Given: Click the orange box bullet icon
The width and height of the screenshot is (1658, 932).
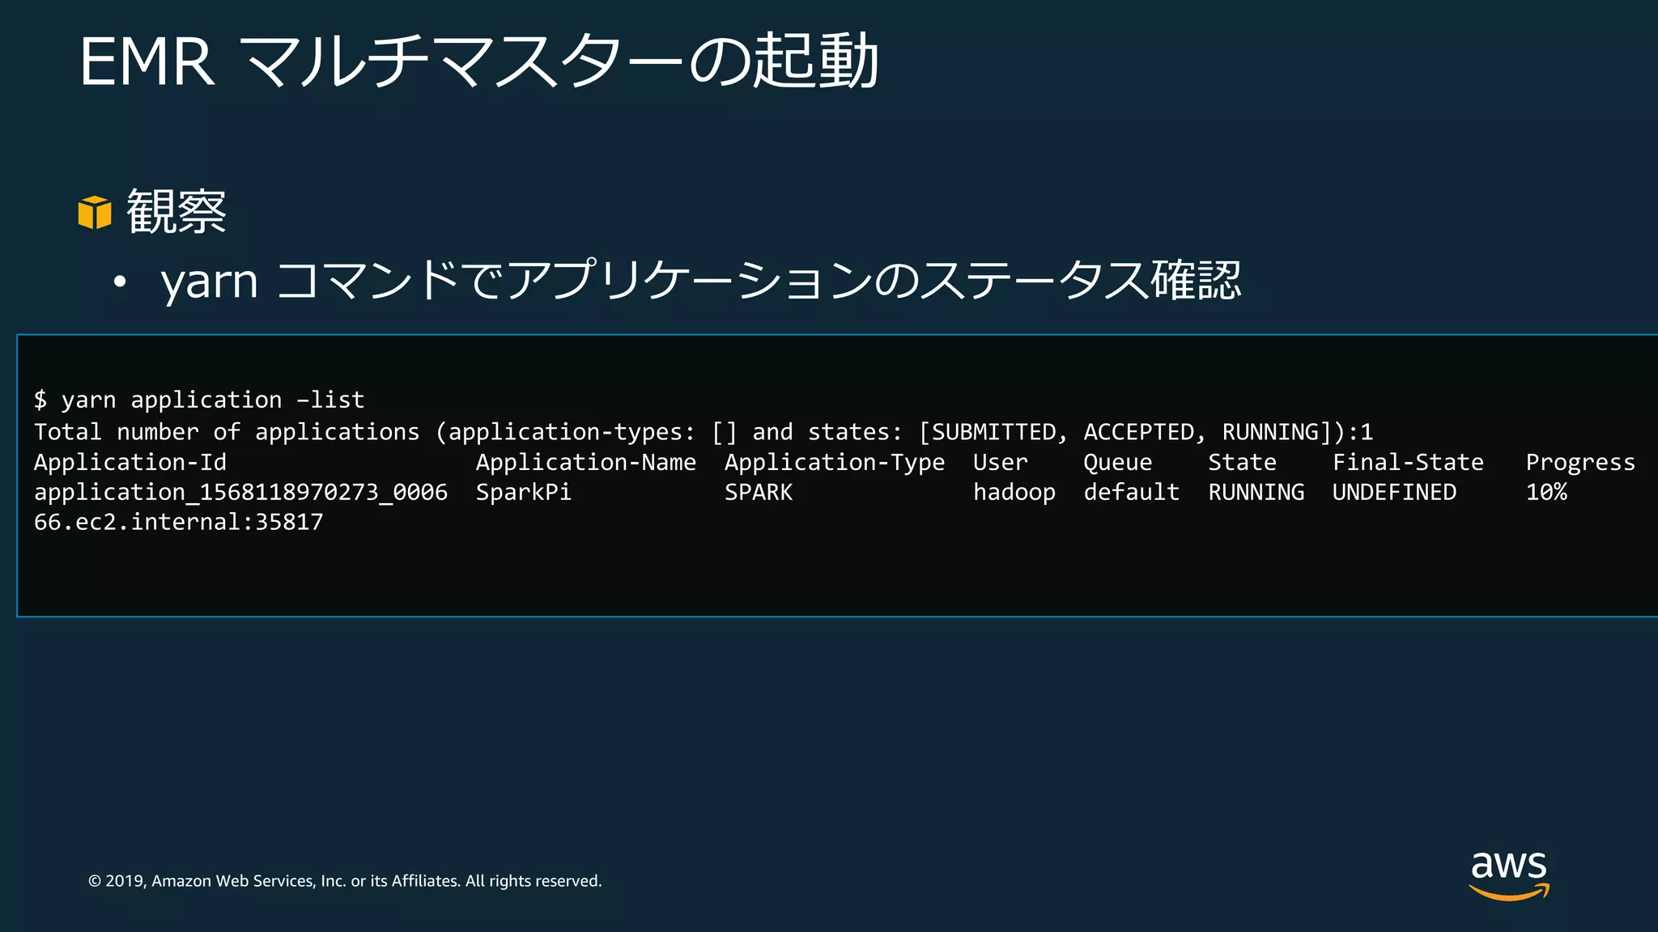Looking at the screenshot, I should point(95,213).
